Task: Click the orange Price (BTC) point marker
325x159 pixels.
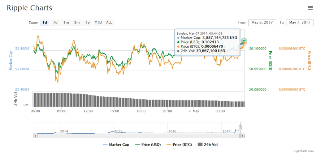Action: coord(244,43)
